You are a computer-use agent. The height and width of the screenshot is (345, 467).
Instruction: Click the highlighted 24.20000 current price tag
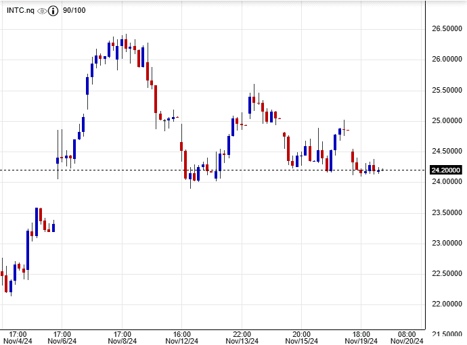tap(446, 170)
